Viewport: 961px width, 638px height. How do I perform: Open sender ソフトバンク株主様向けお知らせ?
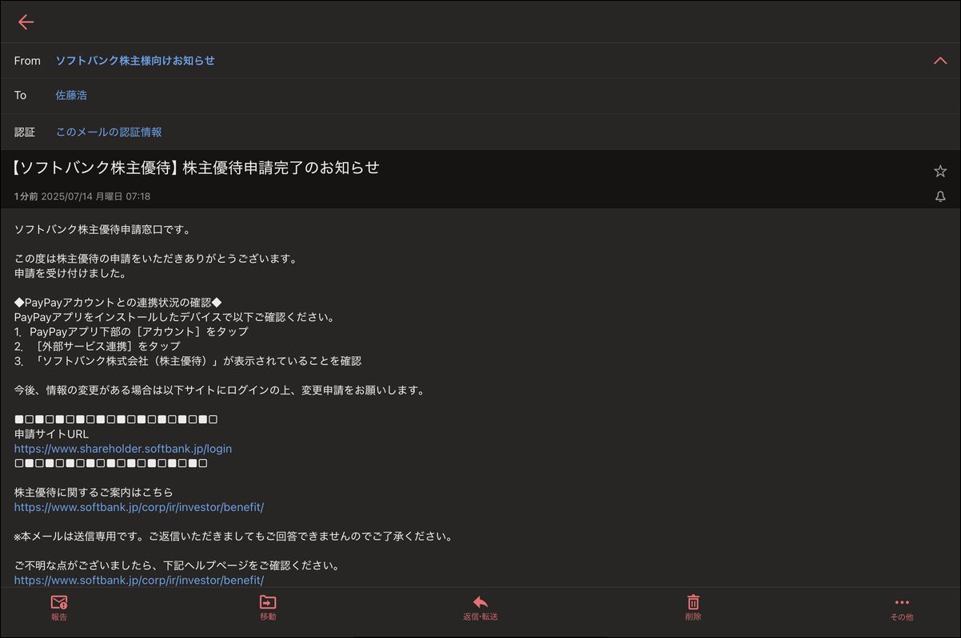pyautogui.click(x=135, y=61)
